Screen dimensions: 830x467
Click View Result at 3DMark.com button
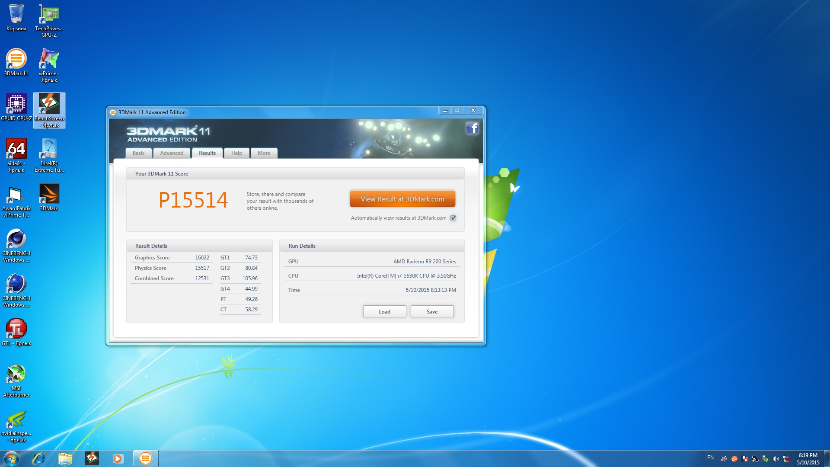(402, 199)
